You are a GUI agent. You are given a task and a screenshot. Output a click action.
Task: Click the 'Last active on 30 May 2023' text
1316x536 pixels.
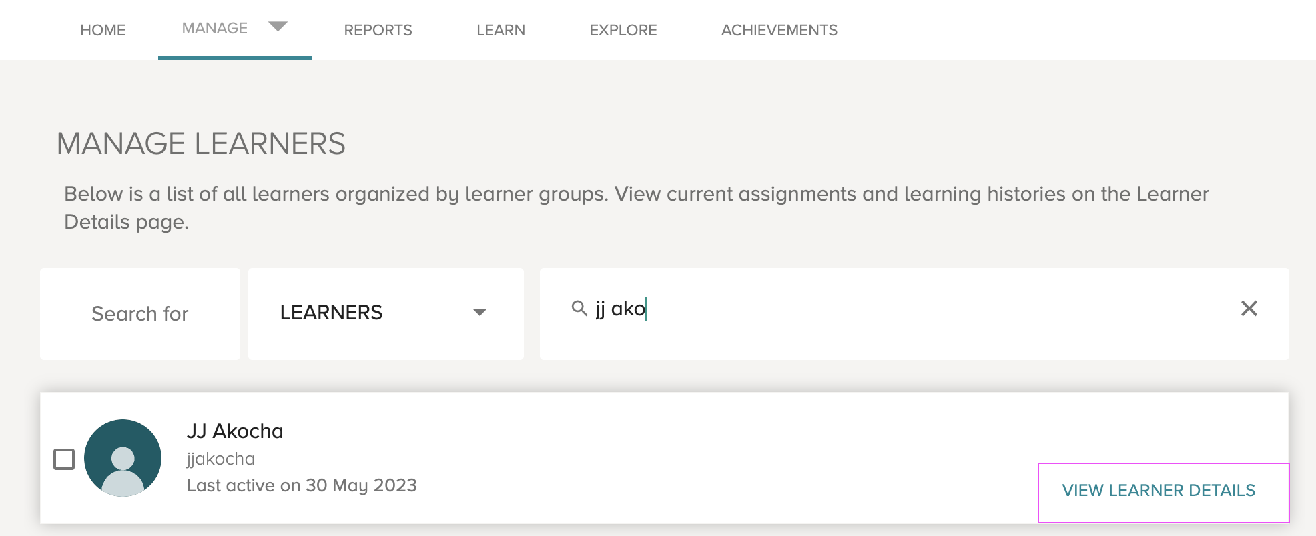tap(302, 485)
